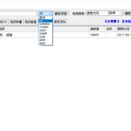The image size is (131, 131).
Task: Click the 搜索 button at right edge
Action: click(127, 13)
